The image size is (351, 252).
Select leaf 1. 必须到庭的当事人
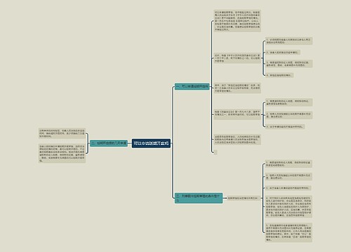click(x=289, y=41)
